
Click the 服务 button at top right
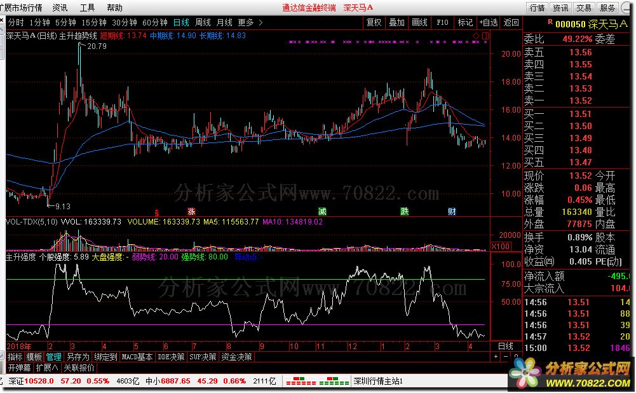[x=607, y=8]
